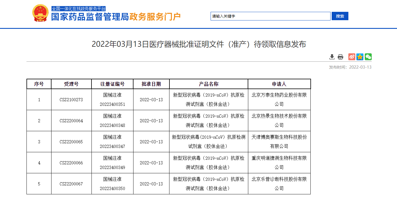Click the 批准日期 column header

(151, 84)
